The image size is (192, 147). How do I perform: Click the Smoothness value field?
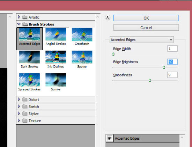(x=172, y=75)
